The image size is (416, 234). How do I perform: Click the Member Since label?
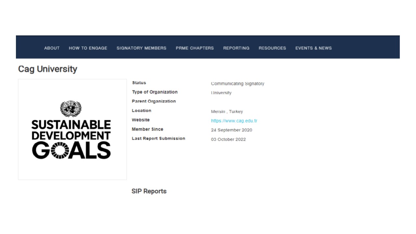[x=148, y=129]
